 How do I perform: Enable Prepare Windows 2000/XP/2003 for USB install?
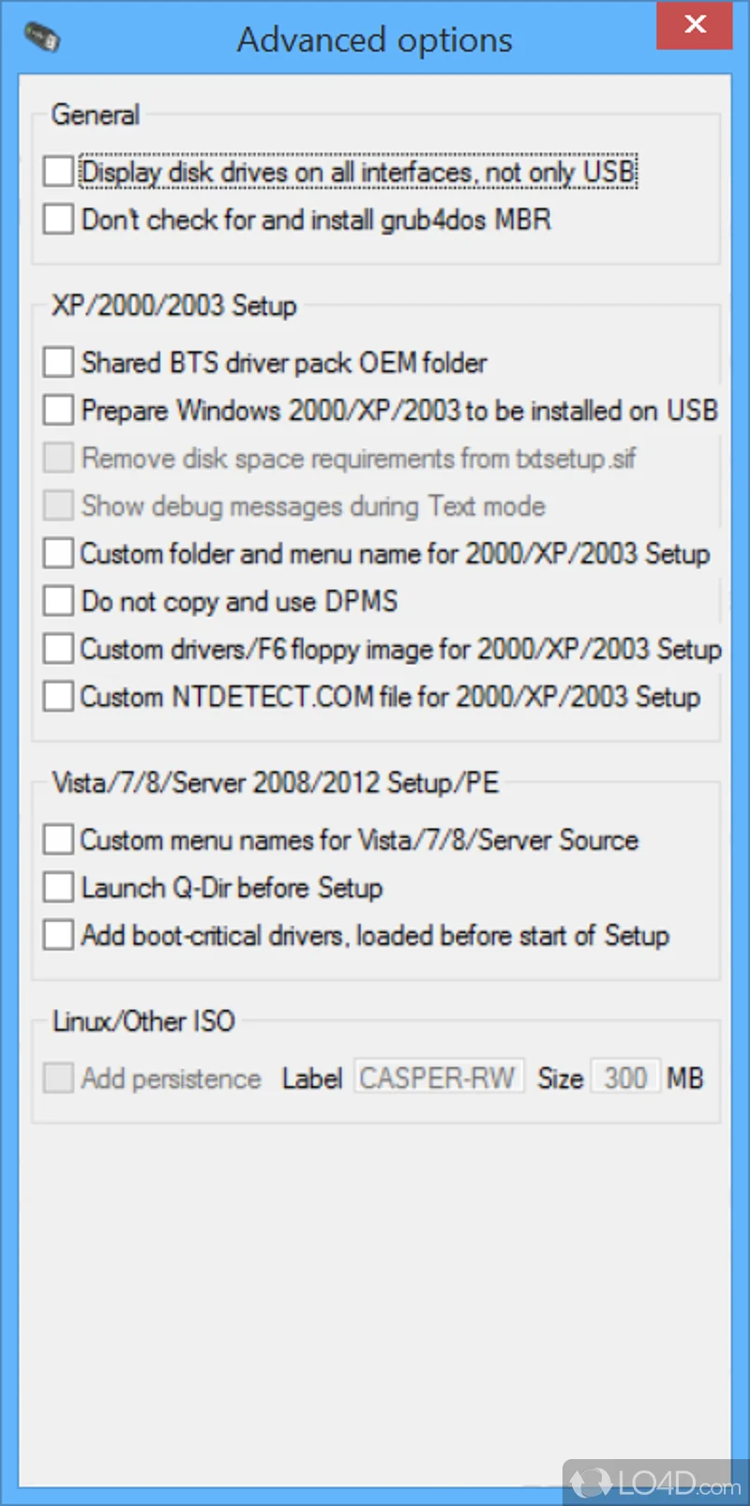click(58, 410)
